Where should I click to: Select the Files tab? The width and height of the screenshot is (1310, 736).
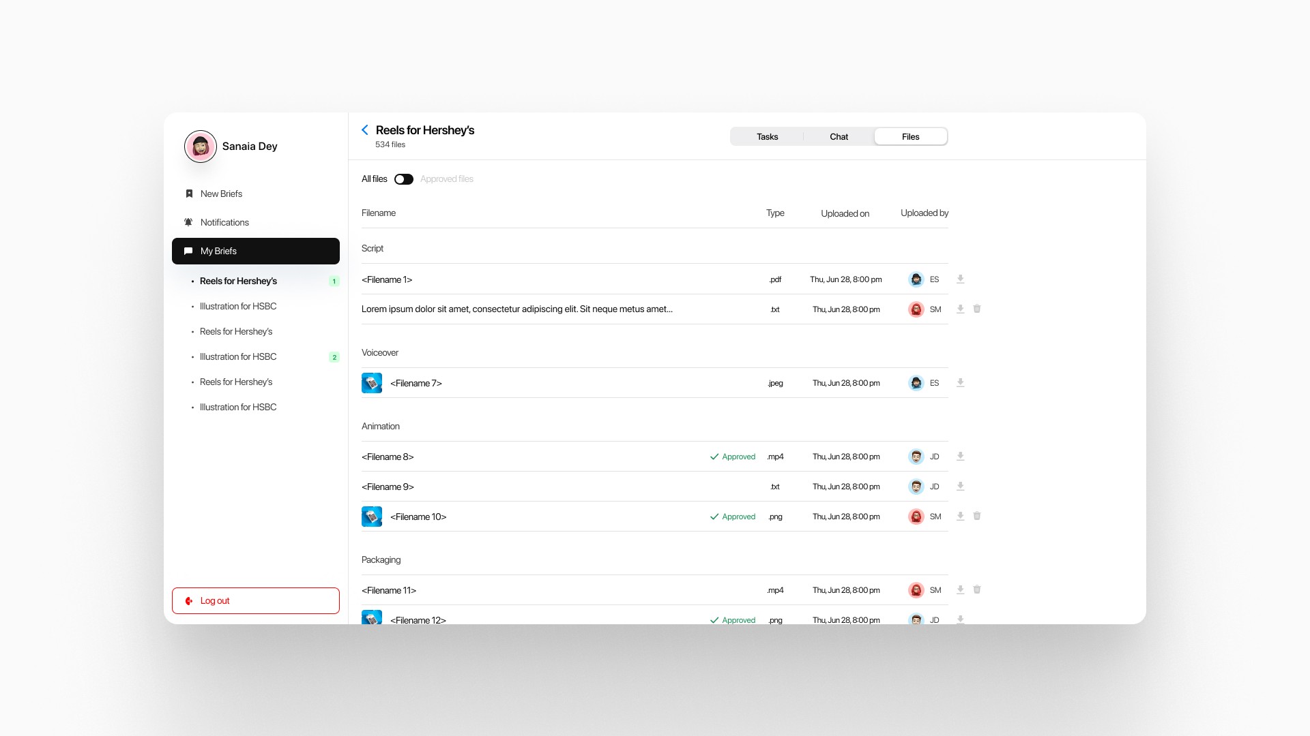pyautogui.click(x=910, y=137)
